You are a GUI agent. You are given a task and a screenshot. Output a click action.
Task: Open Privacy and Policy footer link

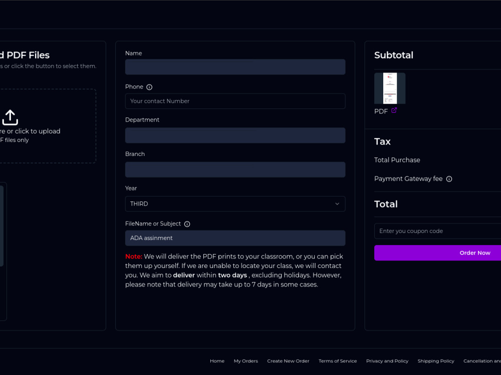click(387, 361)
